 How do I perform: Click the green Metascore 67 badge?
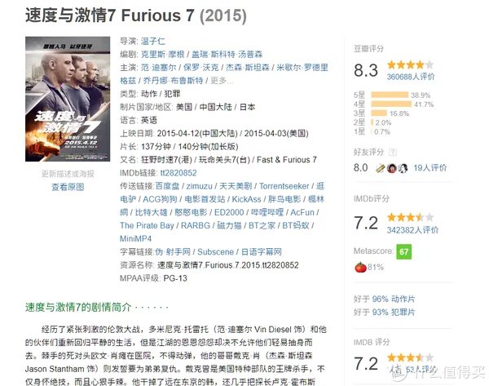coord(403,251)
